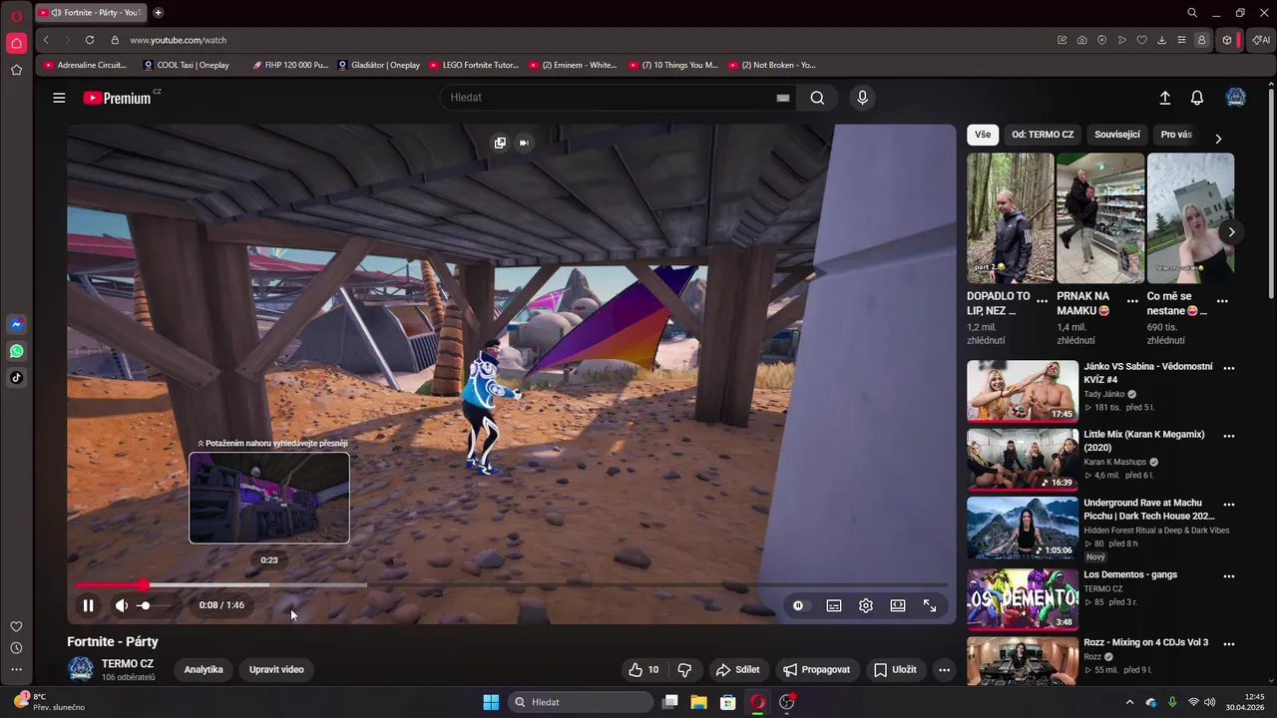The image size is (1277, 718).
Task: Start voice search with microphone
Action: point(863,98)
